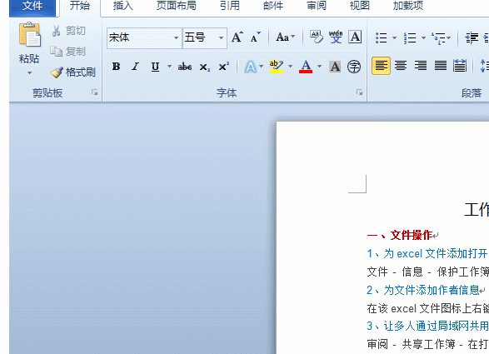Click the Format Painter brush icon
Screen dimensions: 489x354
[x=57, y=72]
